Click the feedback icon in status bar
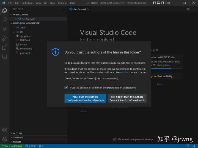 [188, 146]
